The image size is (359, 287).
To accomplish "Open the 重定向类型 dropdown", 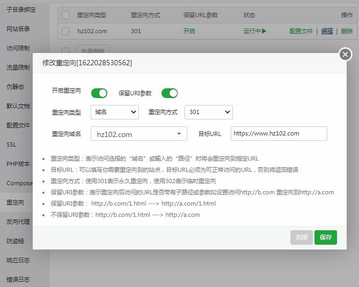I will (x=115, y=112).
